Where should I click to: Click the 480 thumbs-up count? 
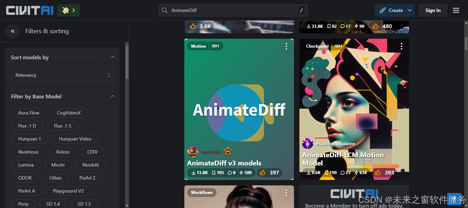click(x=382, y=26)
